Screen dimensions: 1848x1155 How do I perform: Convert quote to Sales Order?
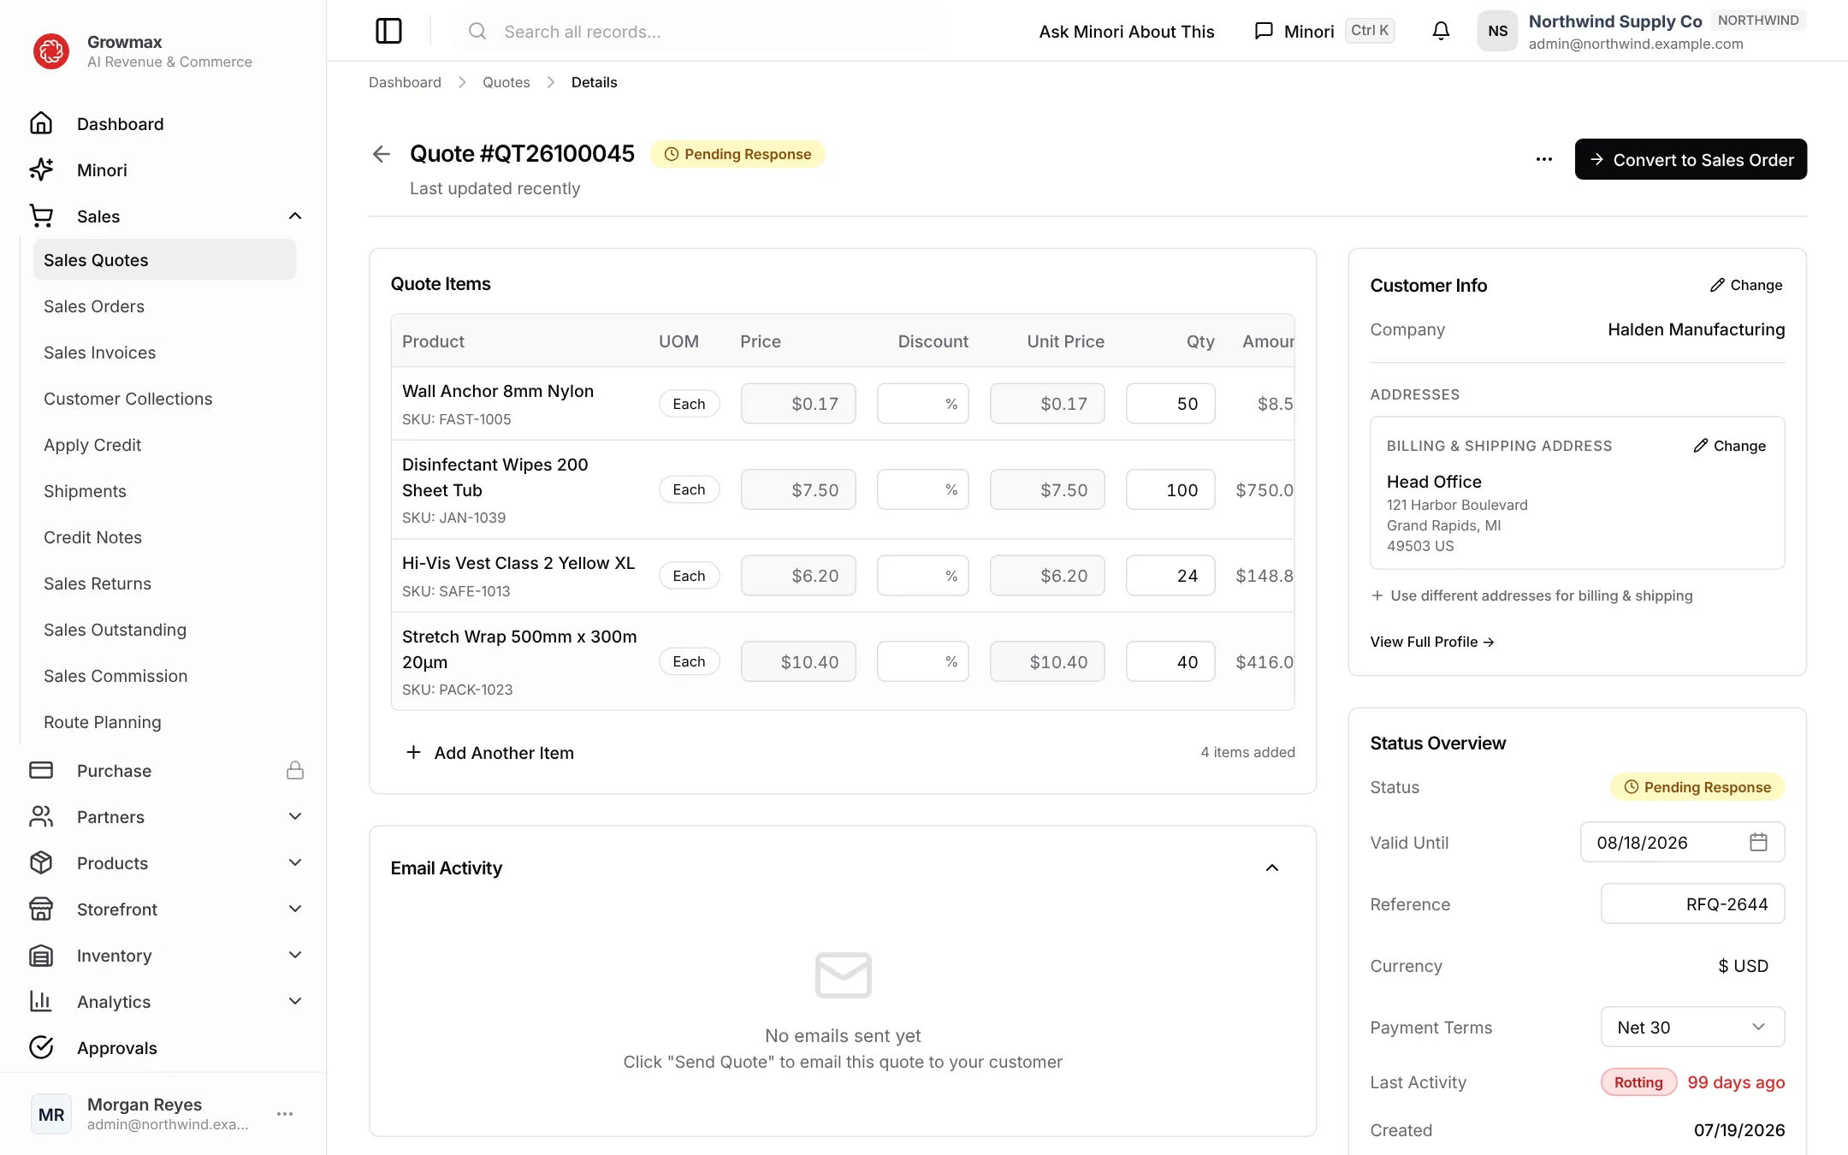click(x=1691, y=159)
